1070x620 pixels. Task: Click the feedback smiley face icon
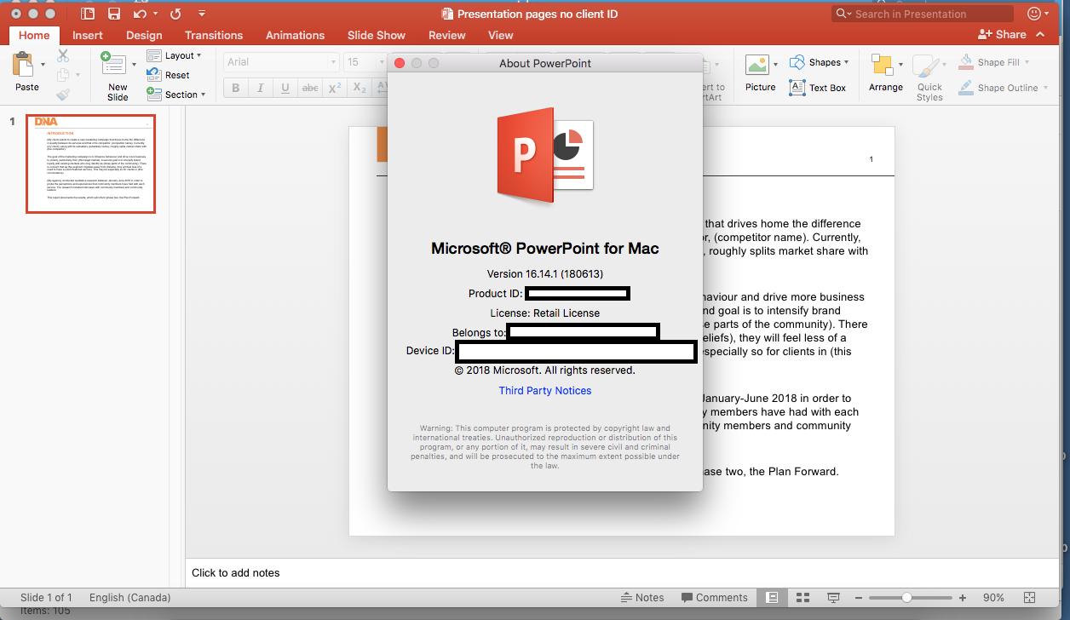[1033, 13]
